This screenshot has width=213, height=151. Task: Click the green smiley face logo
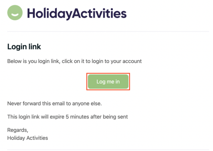click(15, 13)
